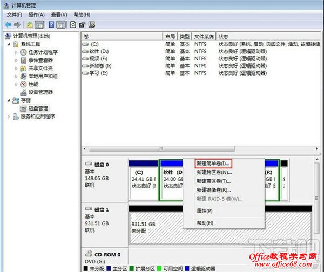Click the 磁盘管理 tree label
The image size is (324, 272).
[38, 108]
